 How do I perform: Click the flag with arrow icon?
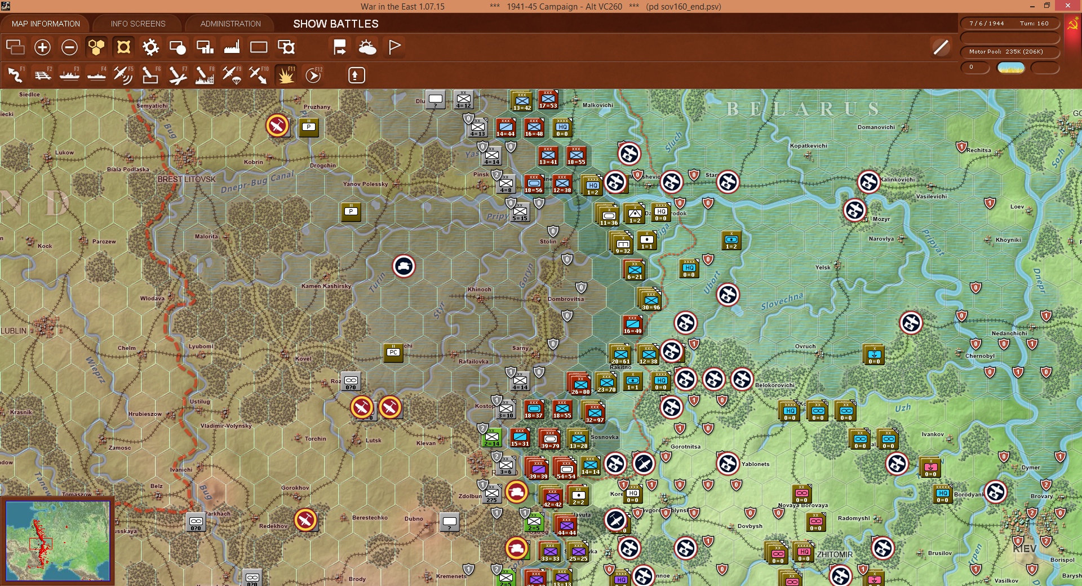[x=340, y=47]
